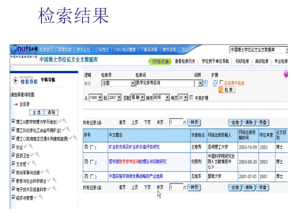Click the 全选 button under 总目录

pyautogui.click(x=37, y=113)
